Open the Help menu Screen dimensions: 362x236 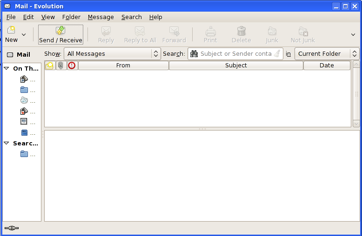click(155, 17)
